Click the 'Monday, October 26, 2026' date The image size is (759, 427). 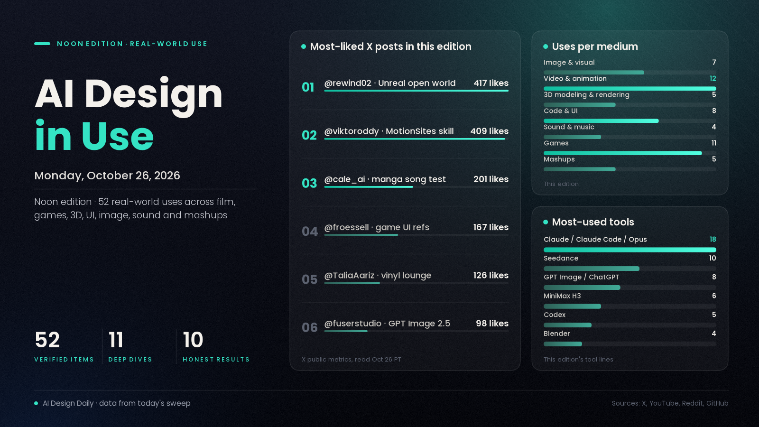pos(107,176)
